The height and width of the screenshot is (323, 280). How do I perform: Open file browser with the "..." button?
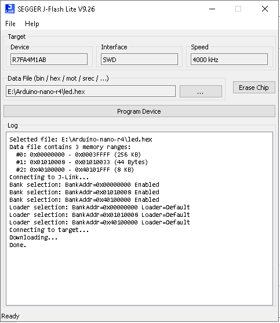coord(201,91)
